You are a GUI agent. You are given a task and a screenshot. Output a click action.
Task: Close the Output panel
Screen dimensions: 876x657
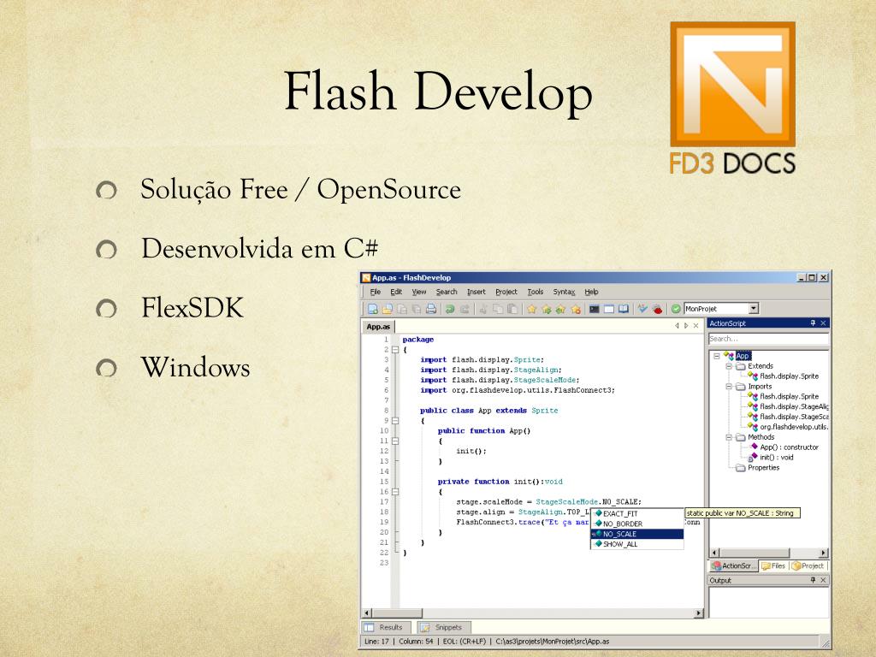point(823,580)
